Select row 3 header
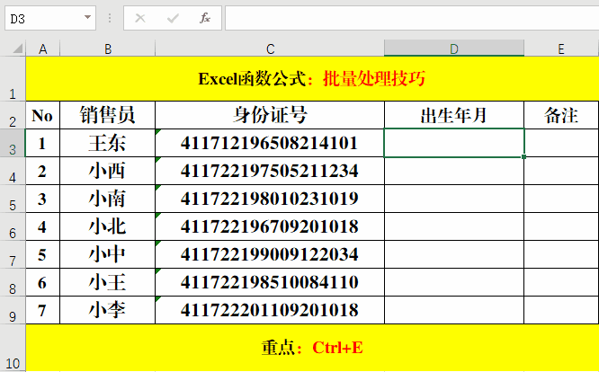Viewport: 599px width, 372px height. click(x=13, y=143)
